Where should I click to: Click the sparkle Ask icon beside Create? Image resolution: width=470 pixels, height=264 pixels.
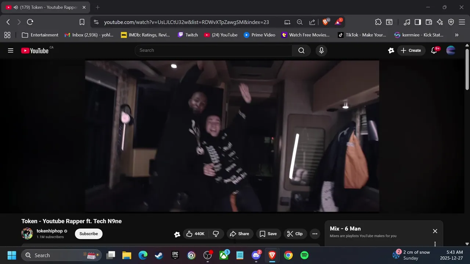click(391, 51)
